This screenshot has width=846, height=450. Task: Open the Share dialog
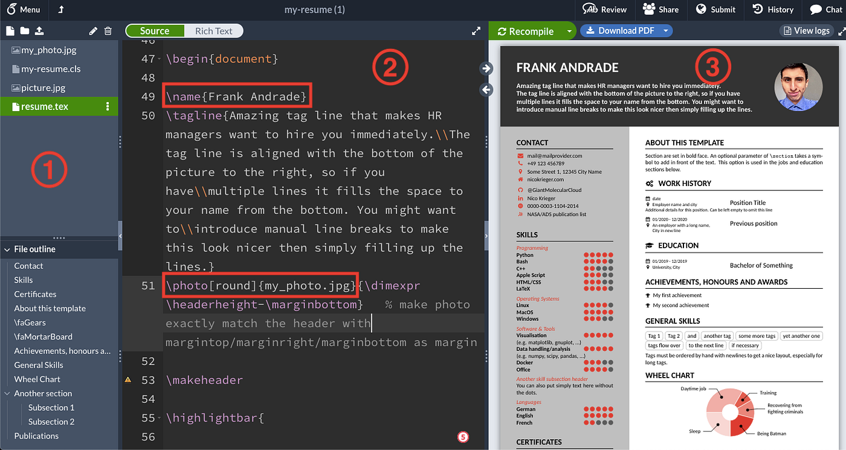tap(660, 9)
